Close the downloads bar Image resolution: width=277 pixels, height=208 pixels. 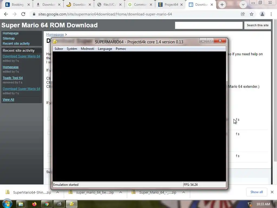pos(272,192)
